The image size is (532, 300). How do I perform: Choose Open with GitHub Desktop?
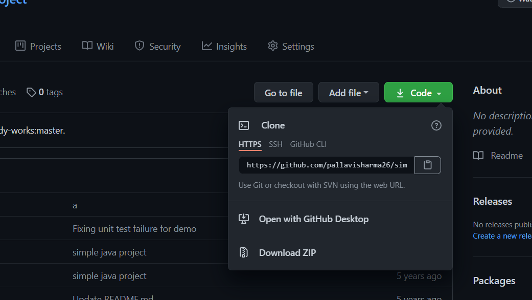[313, 219]
